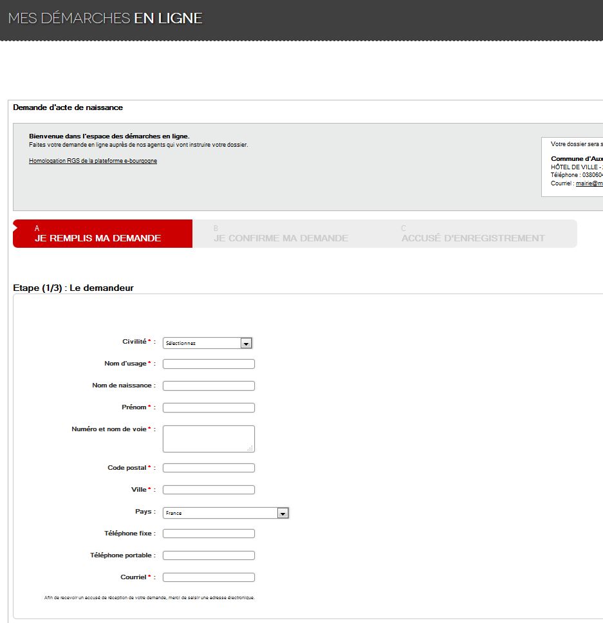This screenshot has height=623, width=603.
Task: Click the Courriel email field
Action: click(x=209, y=577)
